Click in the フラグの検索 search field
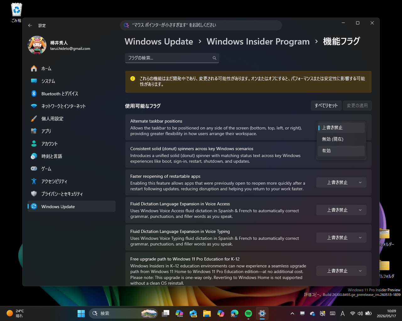Viewport: 402px width, 321px height. [172, 58]
